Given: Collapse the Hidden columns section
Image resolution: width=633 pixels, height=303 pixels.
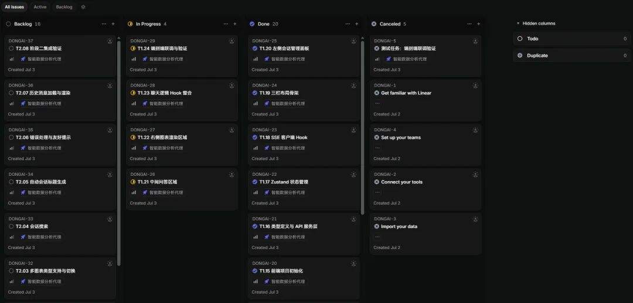Looking at the screenshot, I should coord(536,23).
